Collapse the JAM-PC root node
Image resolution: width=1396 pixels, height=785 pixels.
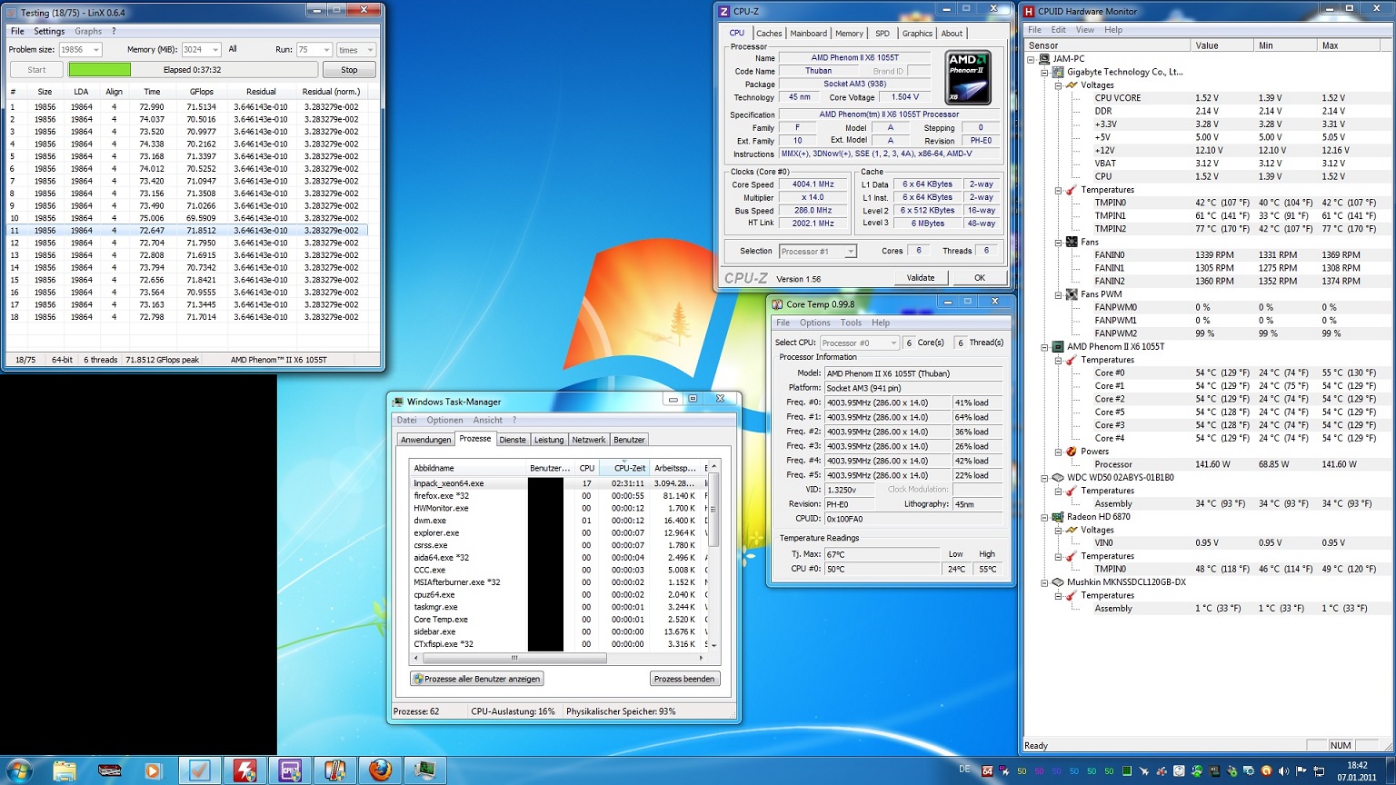pyautogui.click(x=1031, y=59)
